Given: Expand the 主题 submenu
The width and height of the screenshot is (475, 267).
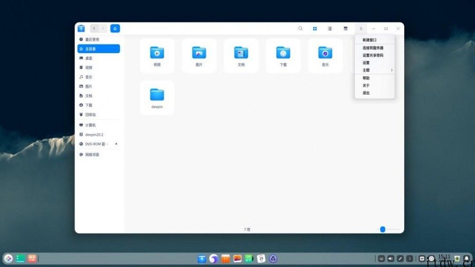Looking at the screenshot, I should [375, 70].
